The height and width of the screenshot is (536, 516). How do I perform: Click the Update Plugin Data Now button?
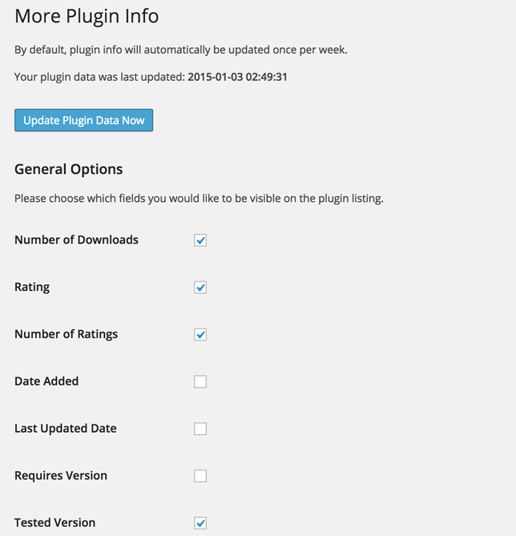coord(83,121)
